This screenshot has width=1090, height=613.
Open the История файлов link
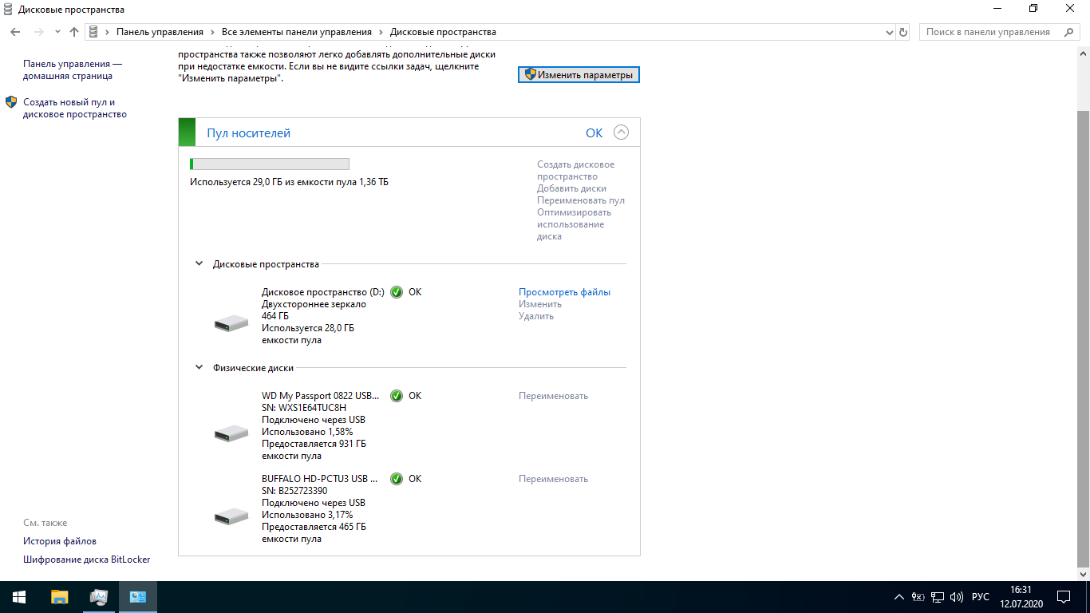tap(60, 541)
